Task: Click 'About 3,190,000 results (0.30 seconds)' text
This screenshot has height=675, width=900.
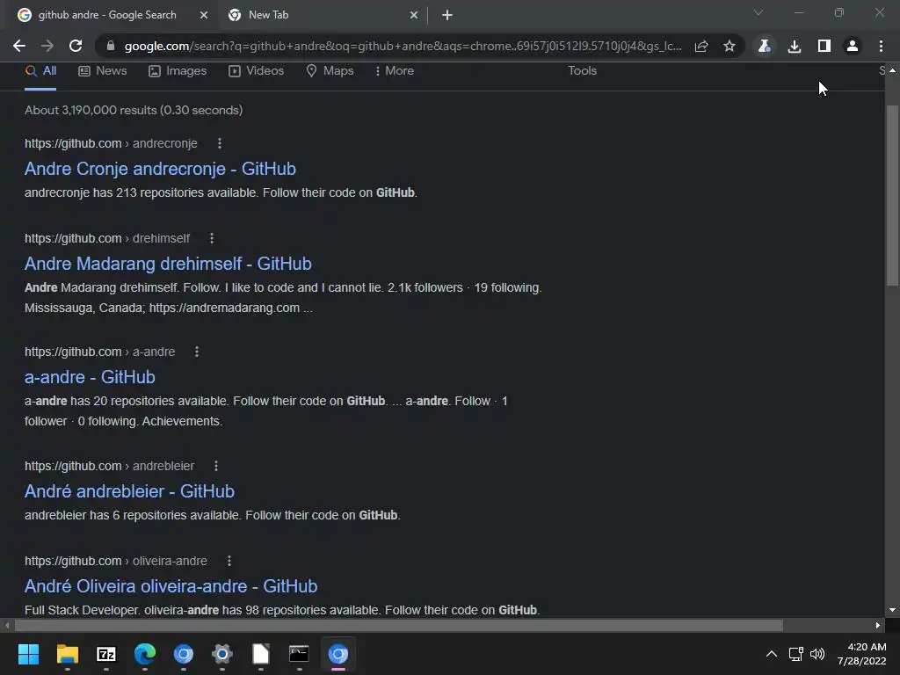Action: pos(134,110)
